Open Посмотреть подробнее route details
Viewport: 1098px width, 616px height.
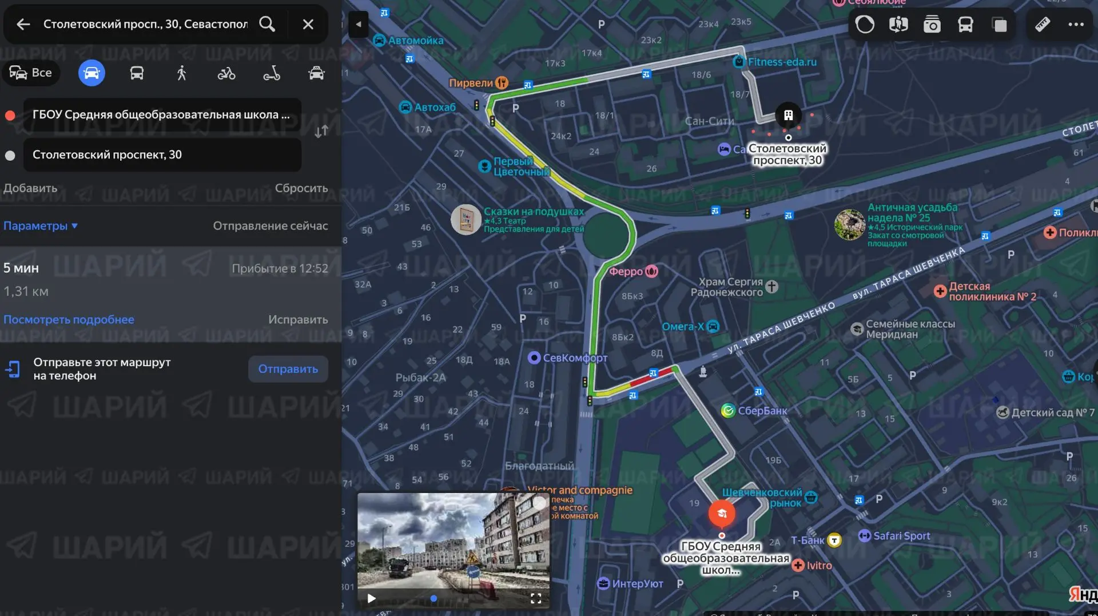[x=69, y=320]
